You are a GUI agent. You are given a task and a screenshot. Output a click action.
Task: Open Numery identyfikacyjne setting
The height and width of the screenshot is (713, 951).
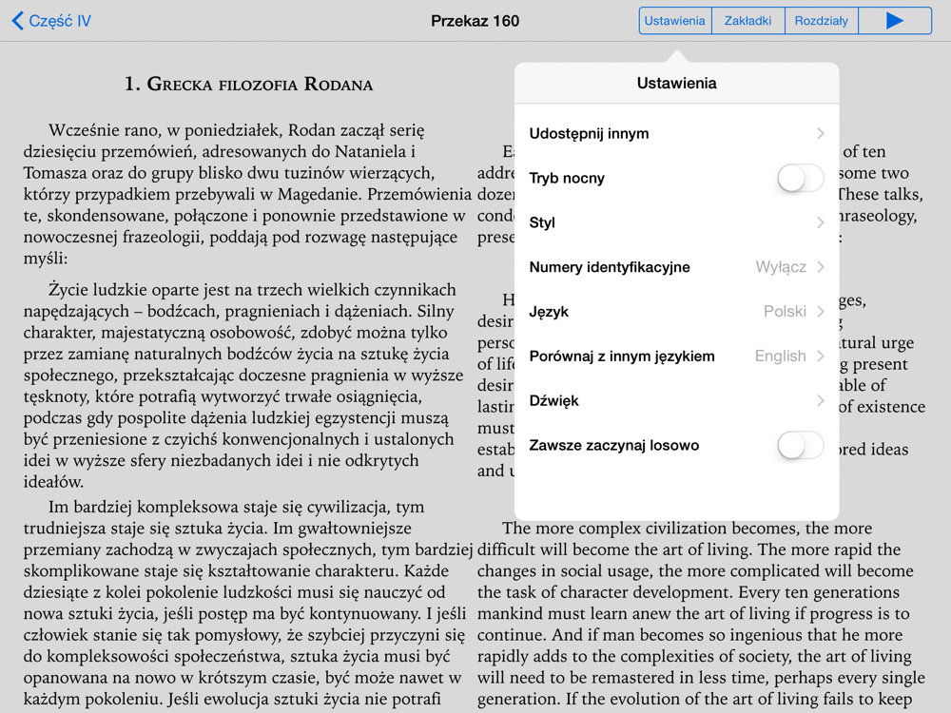pyautogui.click(x=677, y=267)
